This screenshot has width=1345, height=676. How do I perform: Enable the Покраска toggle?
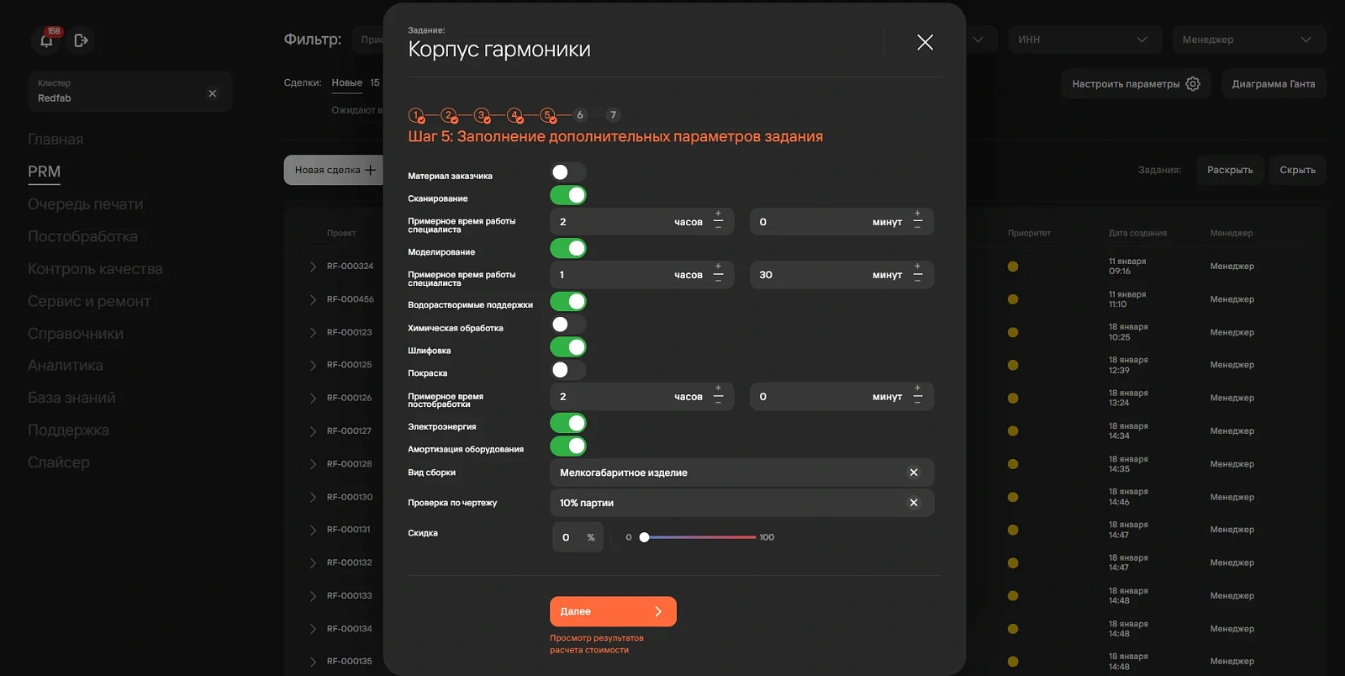click(x=568, y=370)
